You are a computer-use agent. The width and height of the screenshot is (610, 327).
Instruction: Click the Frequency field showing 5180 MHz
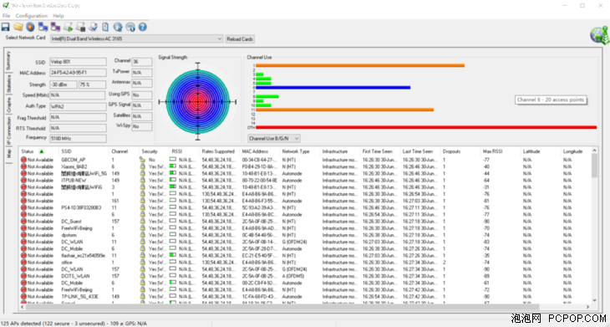pos(78,138)
